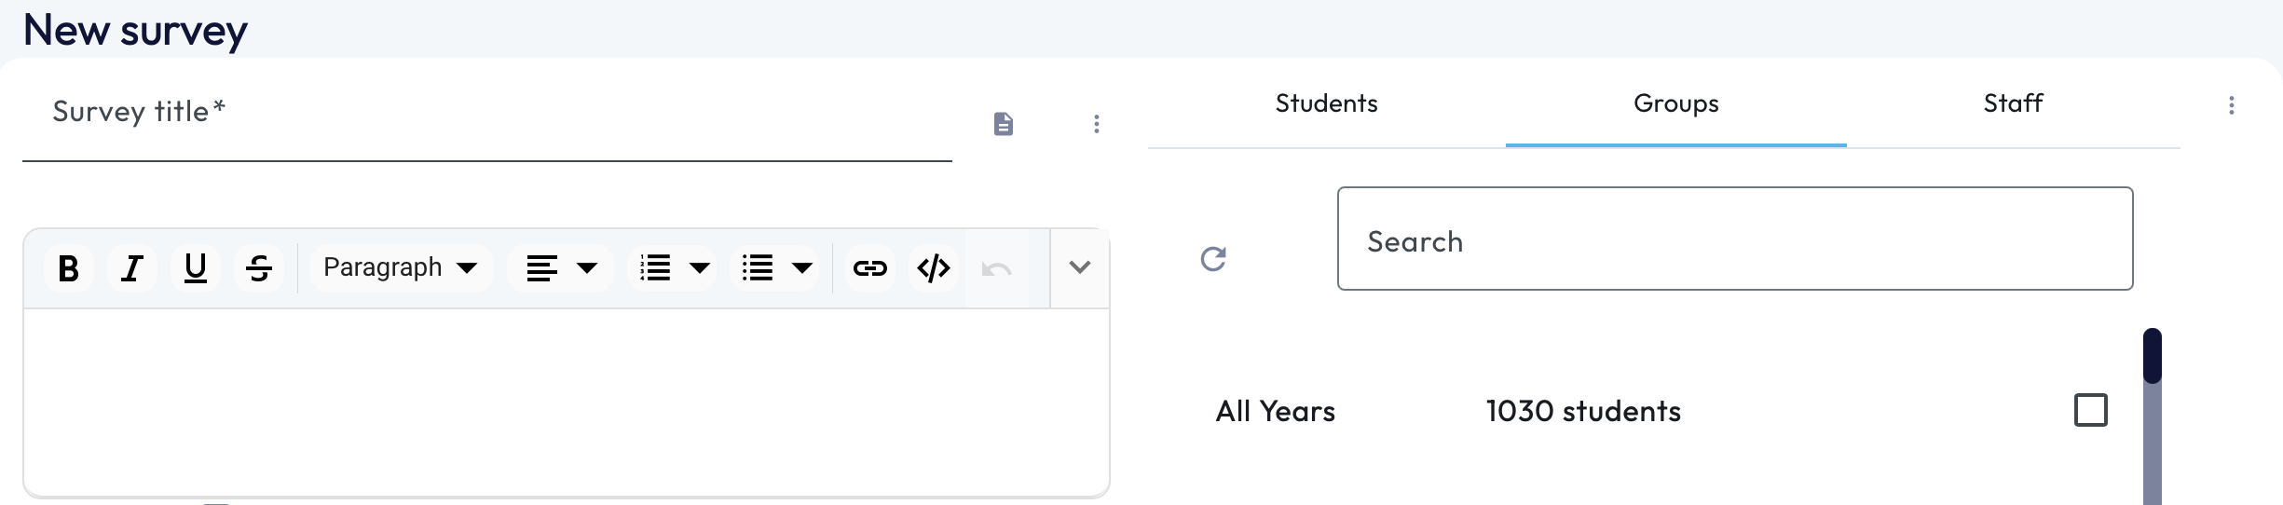Click the Search groups field
2283x505 pixels.
[x=1734, y=239]
